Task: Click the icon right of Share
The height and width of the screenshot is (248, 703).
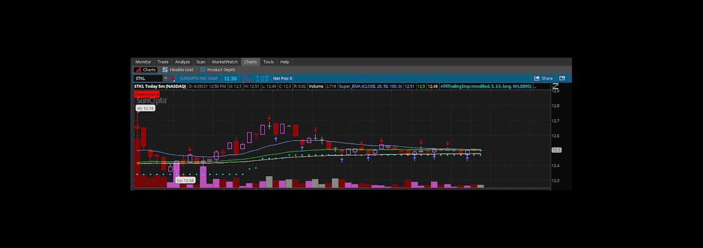Action: click(562, 78)
